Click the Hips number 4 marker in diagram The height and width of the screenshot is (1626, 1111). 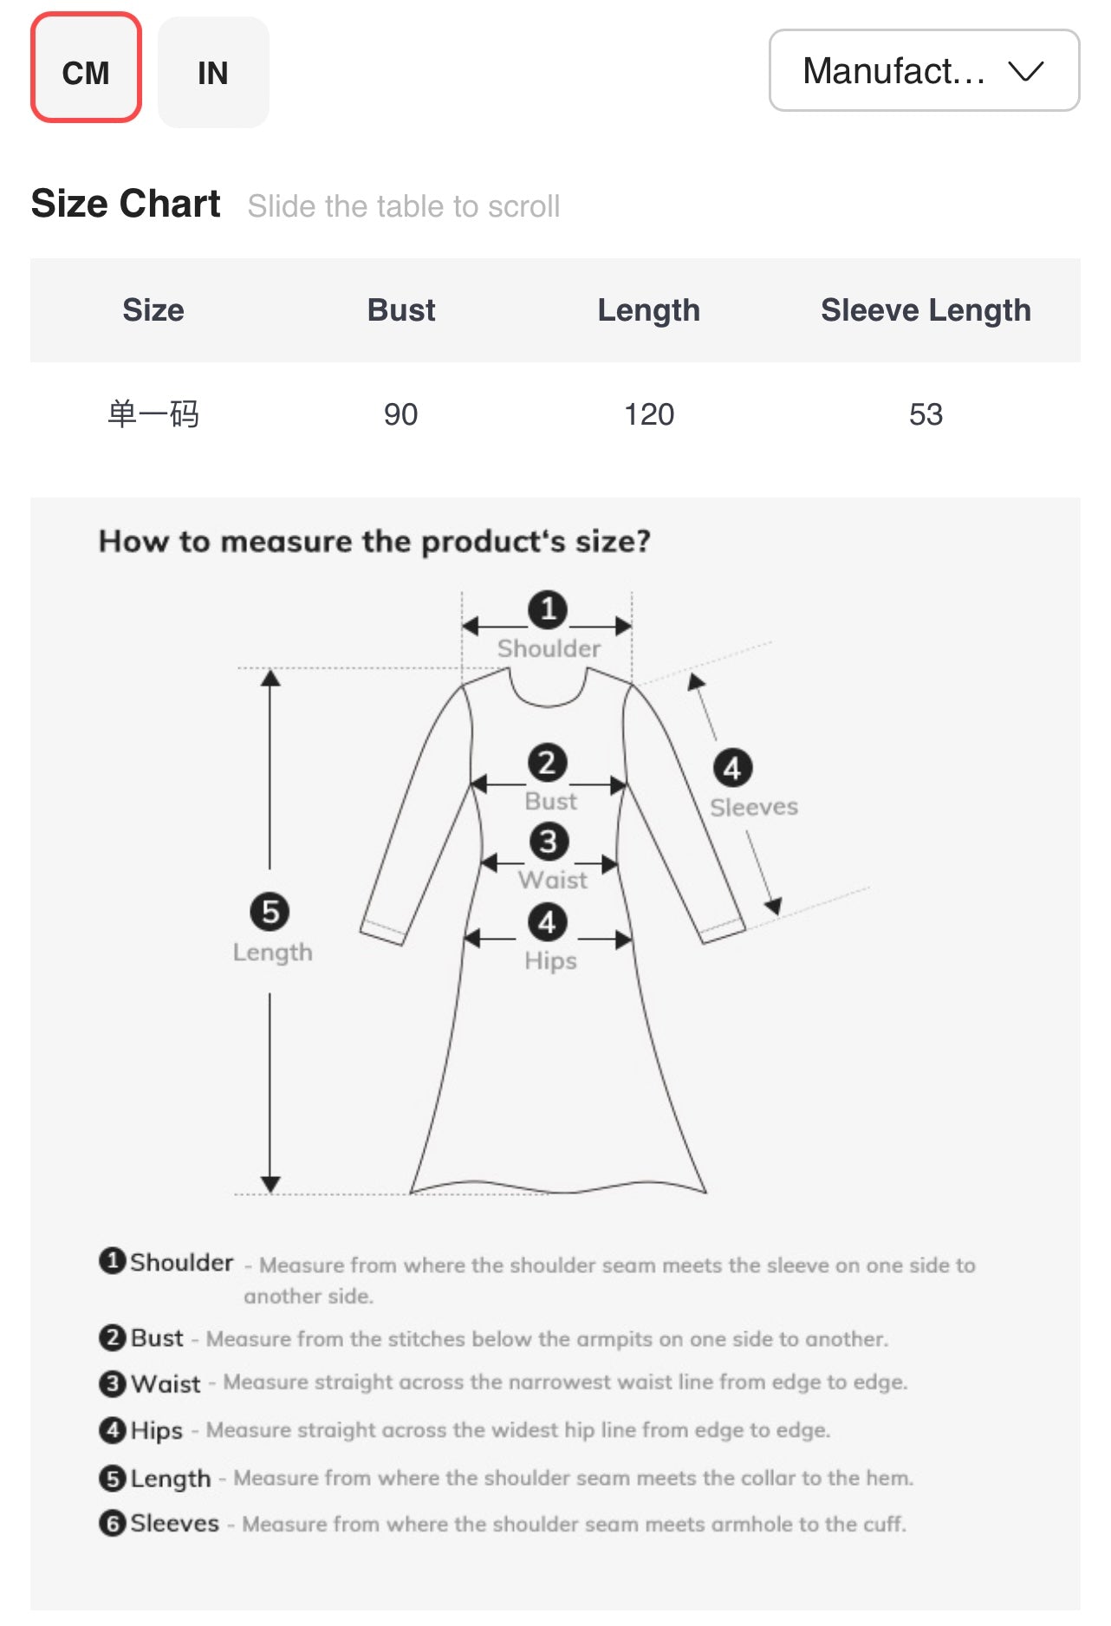coord(548,922)
